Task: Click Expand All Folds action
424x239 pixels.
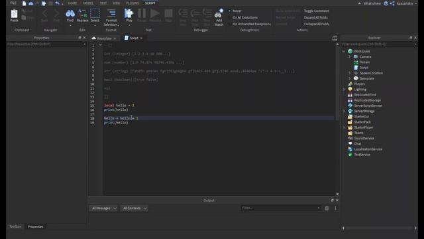Action: [x=315, y=17]
